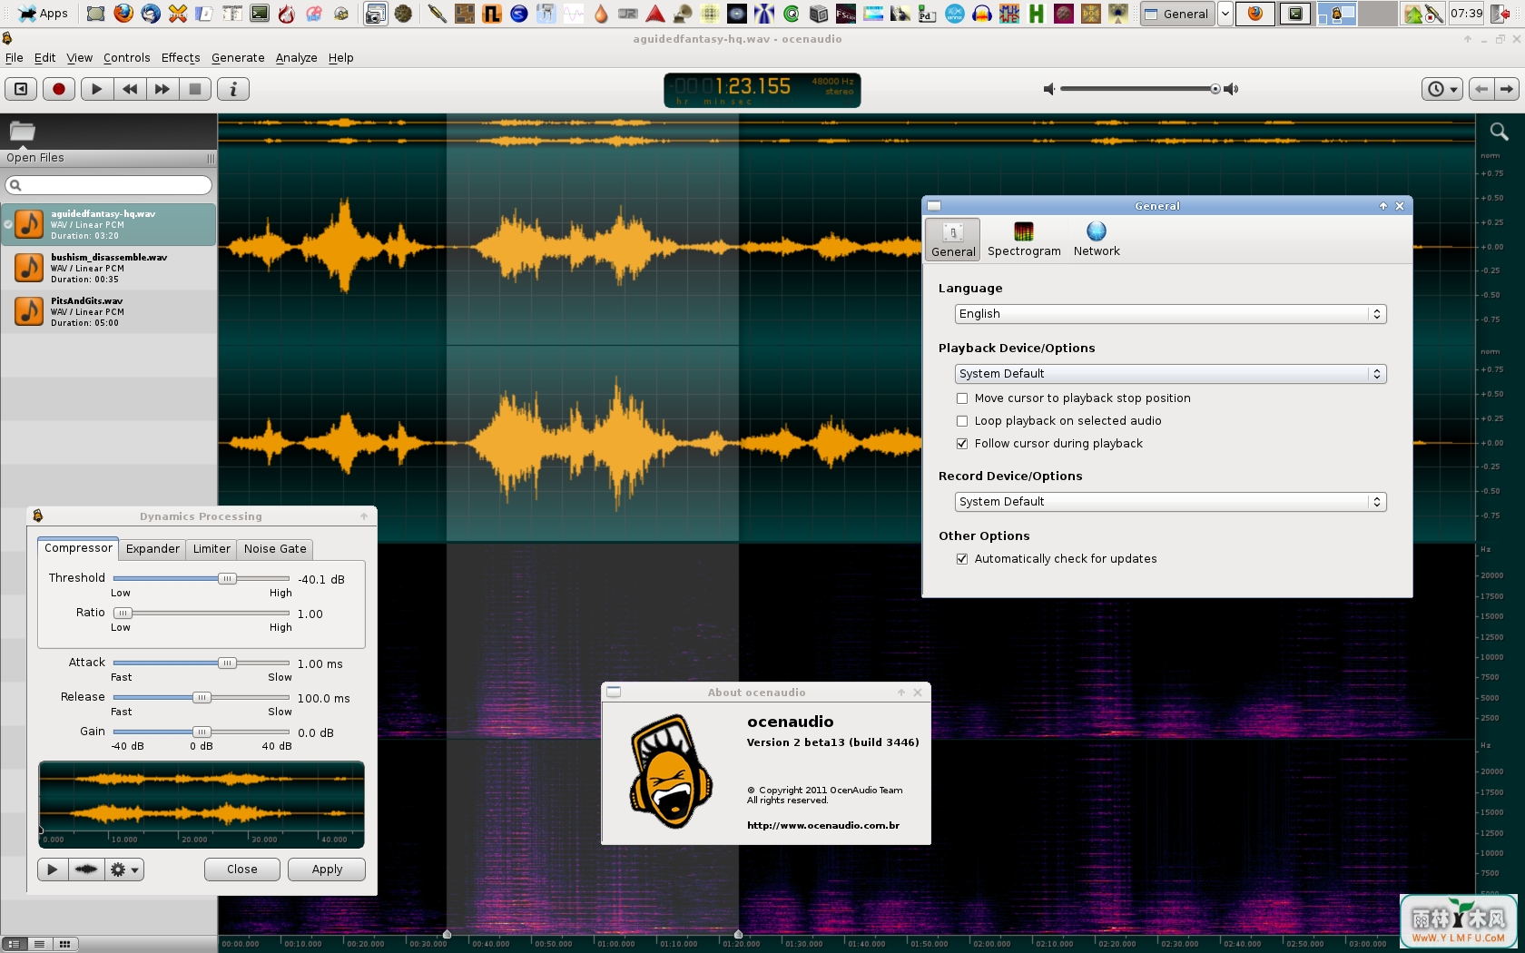Click the loud speaker icon right of volume
Viewport: 1525px width, 953px height.
pos(1231,89)
